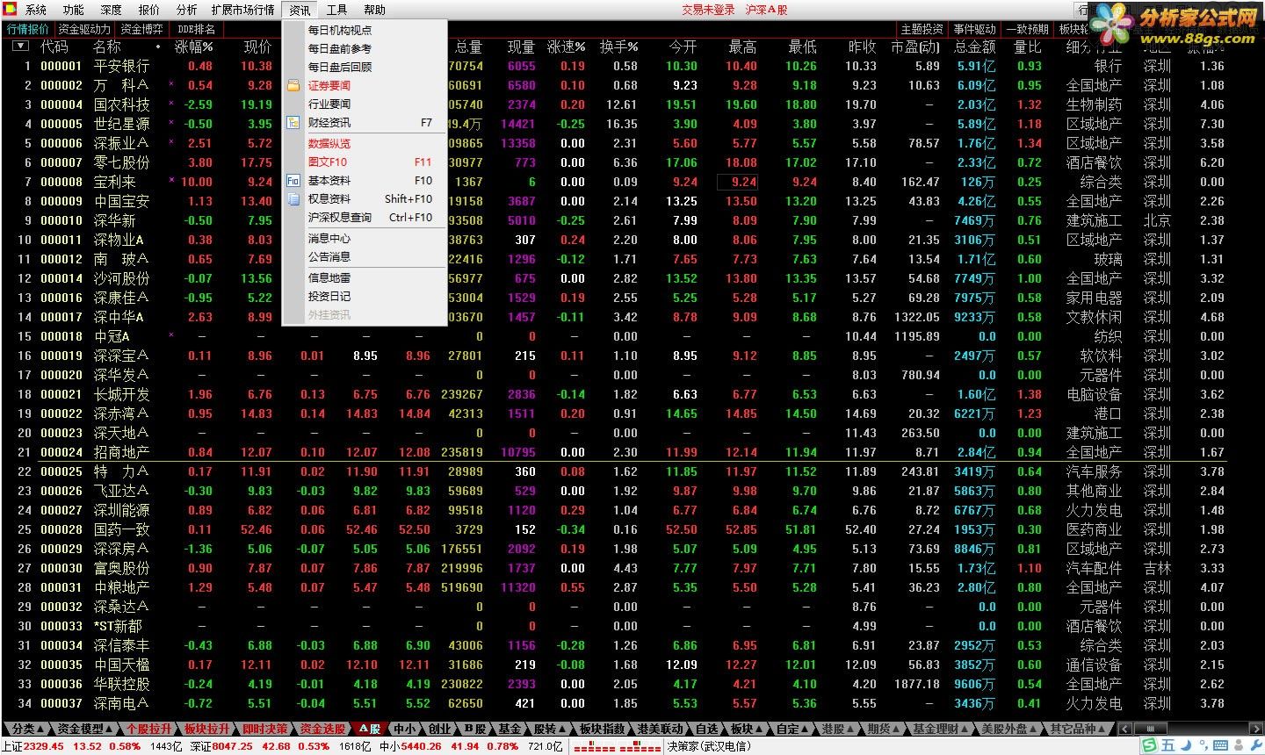Click the 上证 index value in status bar
The image size is (1265, 755).
click(44, 746)
